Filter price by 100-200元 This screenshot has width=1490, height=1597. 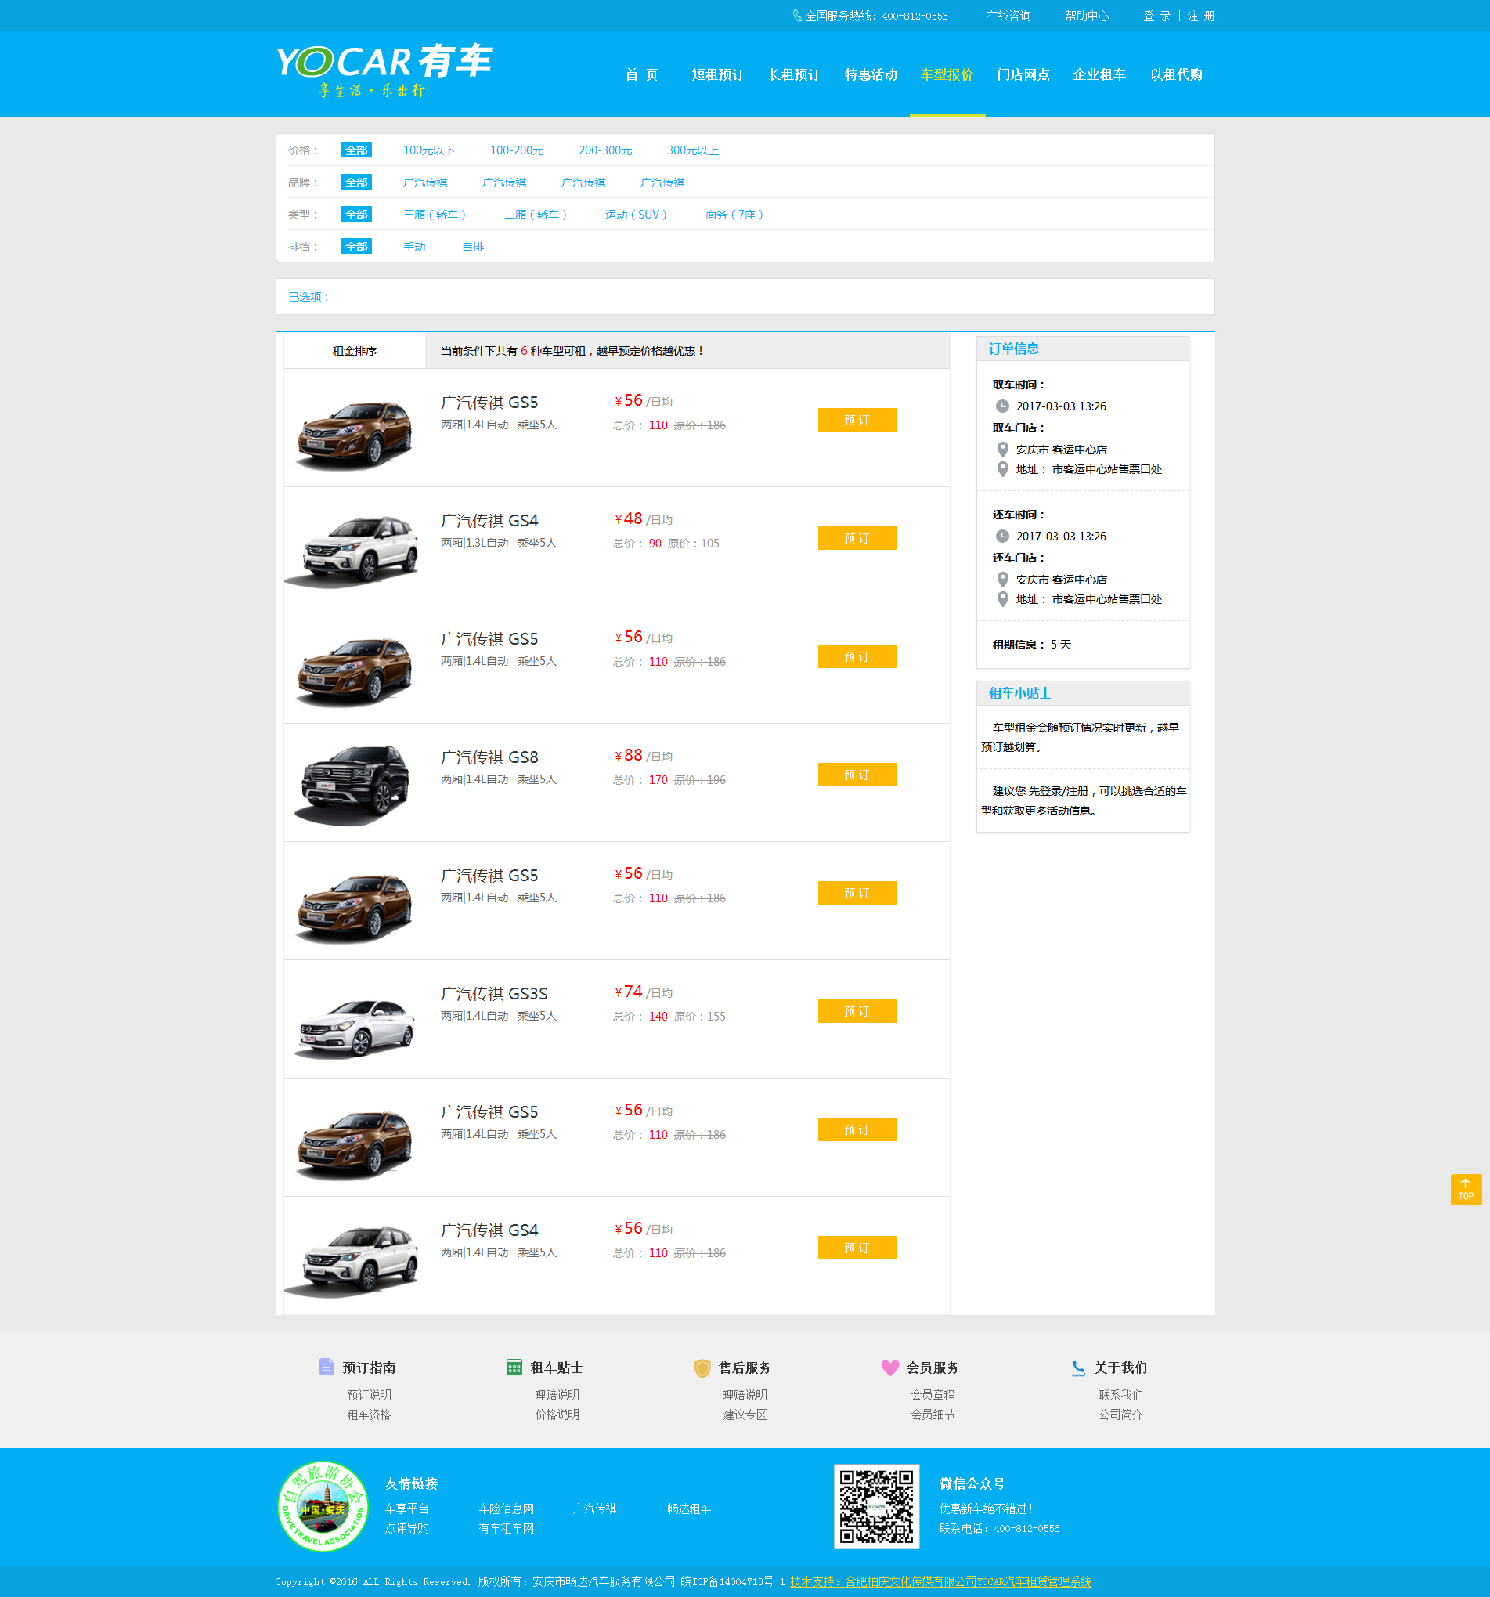(x=517, y=150)
